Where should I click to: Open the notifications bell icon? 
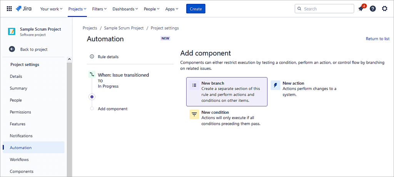click(x=361, y=9)
